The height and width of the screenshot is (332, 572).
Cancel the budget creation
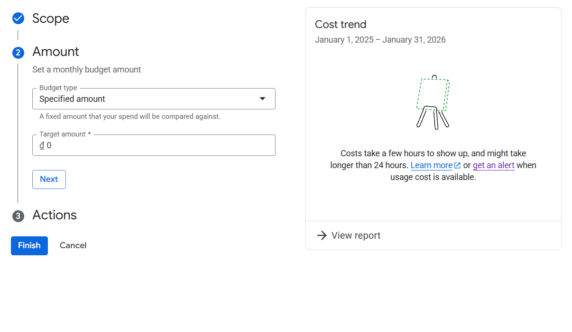73,245
